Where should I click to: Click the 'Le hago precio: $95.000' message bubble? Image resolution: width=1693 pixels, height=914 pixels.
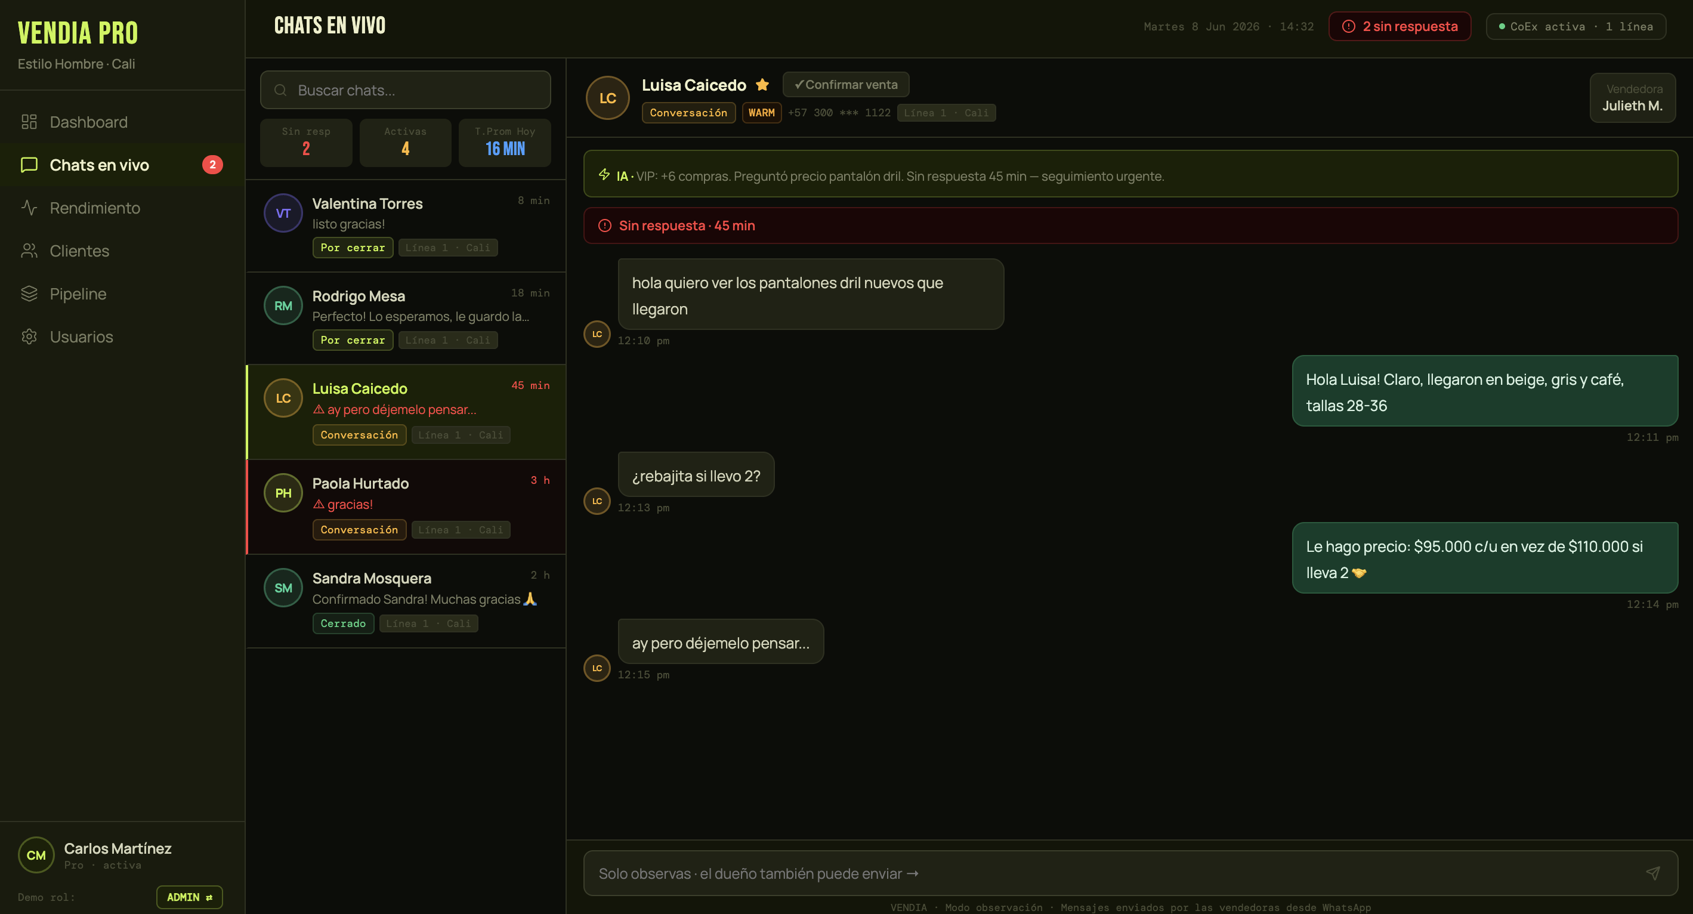[1485, 558]
